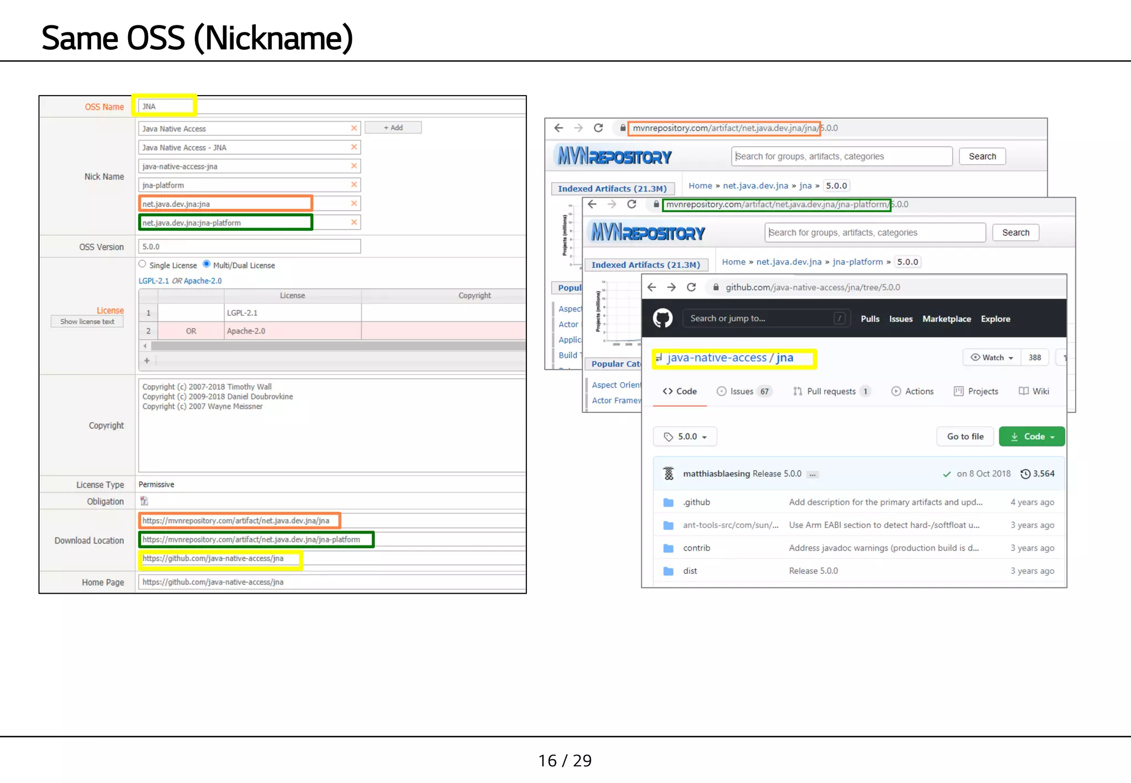Remove the 'Java Native Access' nickname with its X

pyautogui.click(x=354, y=128)
